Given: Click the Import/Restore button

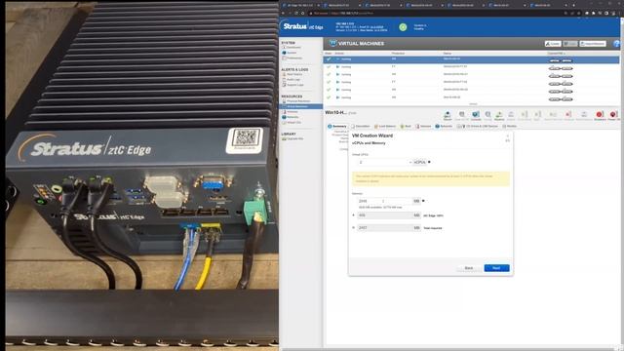Looking at the screenshot, I should click(593, 44).
